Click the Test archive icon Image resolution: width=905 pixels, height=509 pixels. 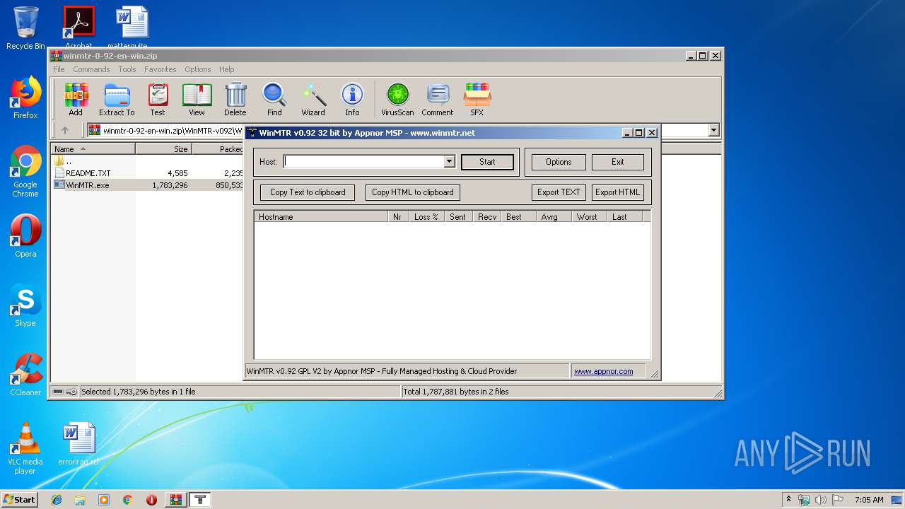158,100
